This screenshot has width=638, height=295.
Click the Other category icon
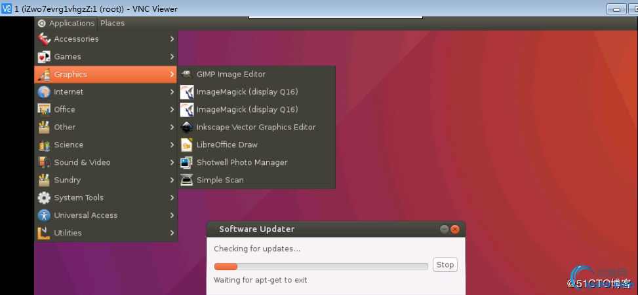click(x=44, y=127)
